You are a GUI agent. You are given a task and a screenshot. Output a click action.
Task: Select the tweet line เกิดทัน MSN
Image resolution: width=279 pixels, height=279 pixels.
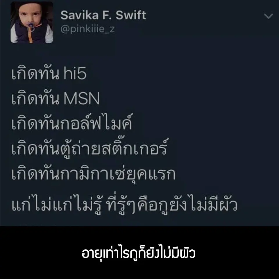pos(55,98)
